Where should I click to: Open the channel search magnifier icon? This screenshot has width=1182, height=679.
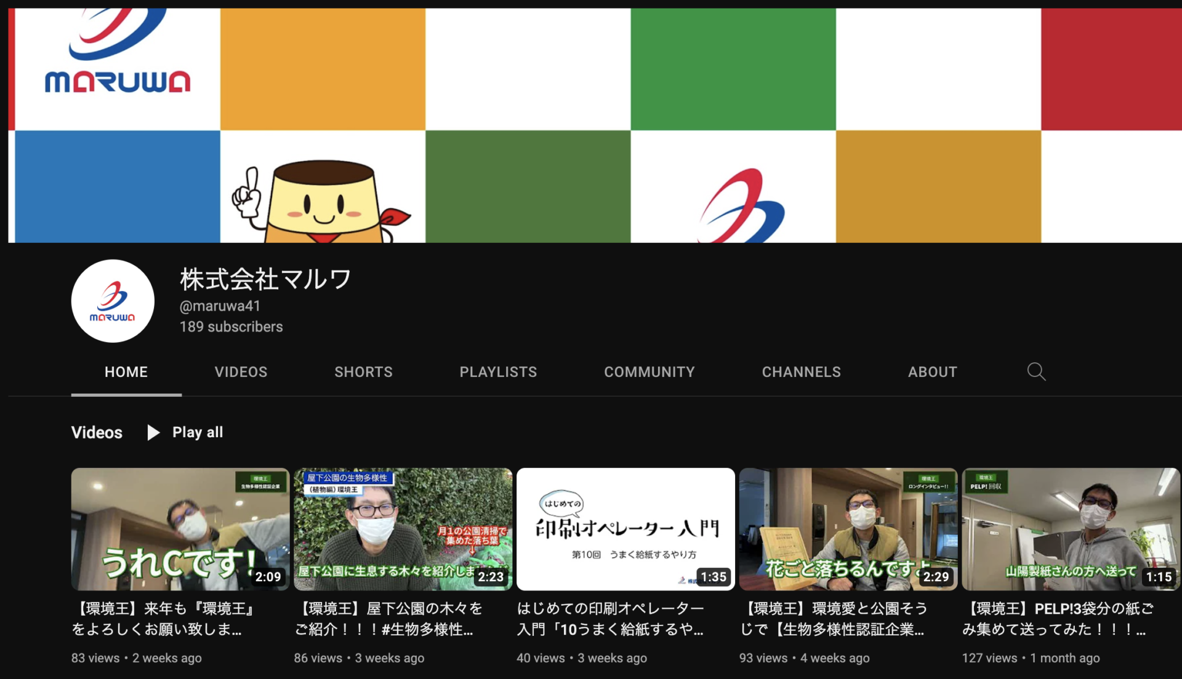tap(1036, 371)
